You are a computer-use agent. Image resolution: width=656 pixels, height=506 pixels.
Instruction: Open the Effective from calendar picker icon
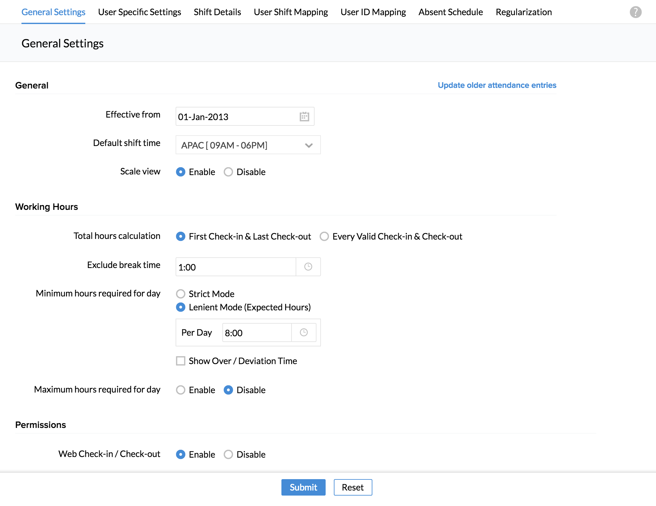[304, 117]
